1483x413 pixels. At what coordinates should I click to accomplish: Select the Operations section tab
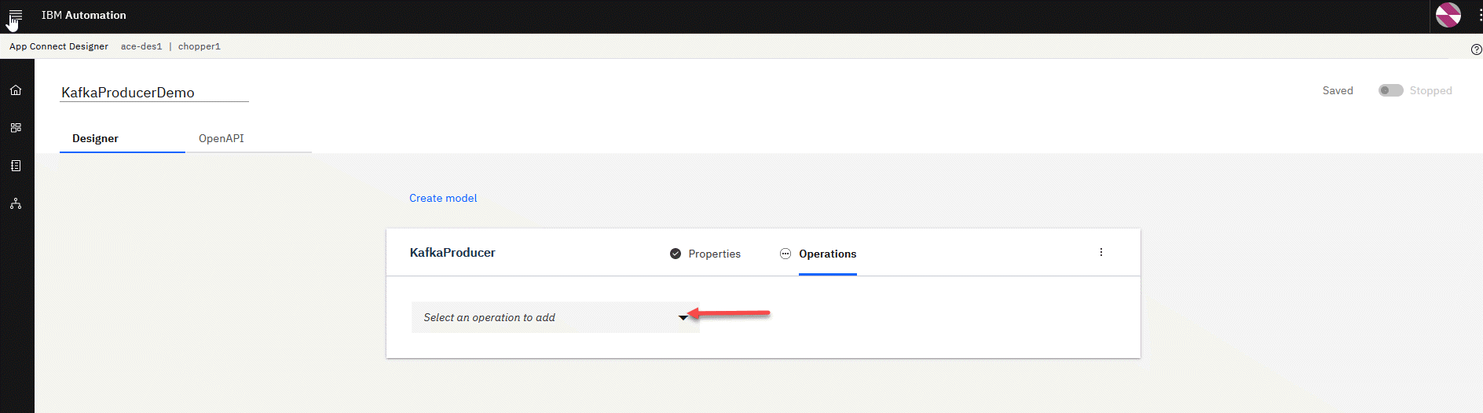(x=827, y=254)
